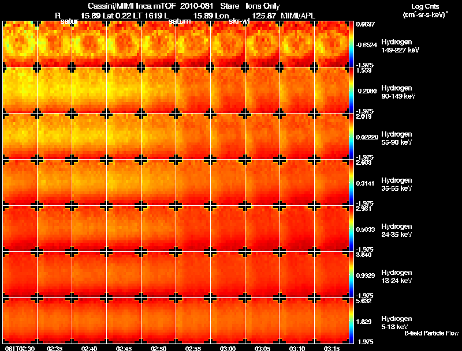Click the '02:40' time axis label
This screenshot has width=462, height=351.
tap(89, 349)
